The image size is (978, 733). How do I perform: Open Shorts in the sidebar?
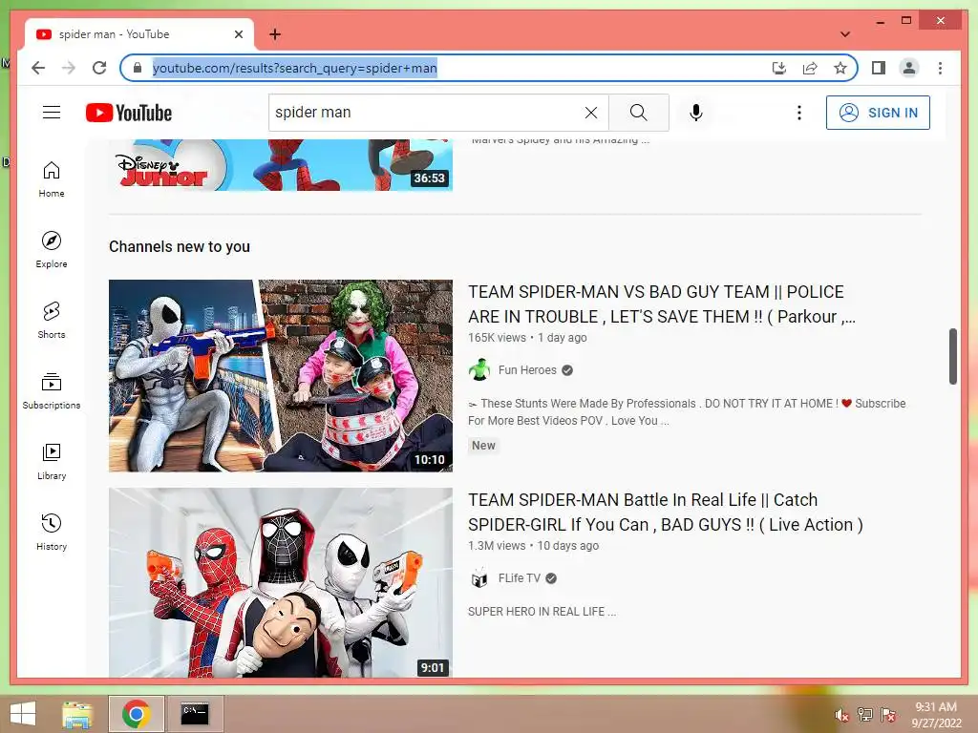coord(52,321)
